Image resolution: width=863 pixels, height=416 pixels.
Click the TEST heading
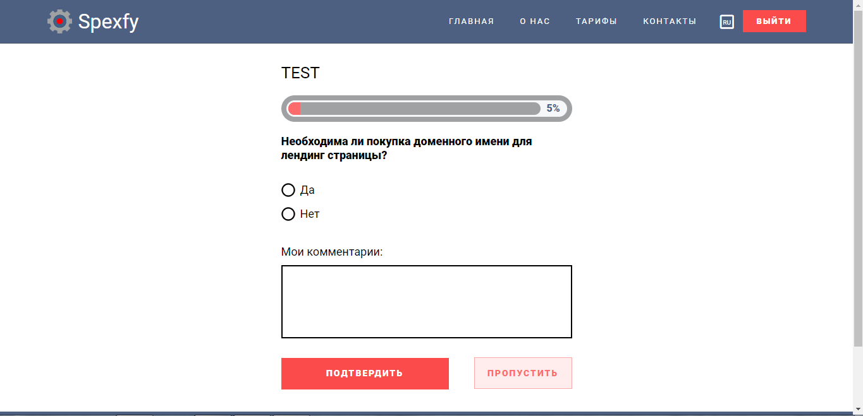tap(300, 73)
